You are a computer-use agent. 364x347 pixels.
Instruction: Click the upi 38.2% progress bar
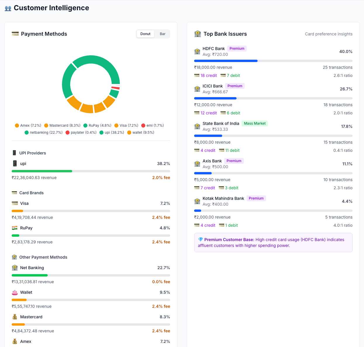[x=91, y=171]
